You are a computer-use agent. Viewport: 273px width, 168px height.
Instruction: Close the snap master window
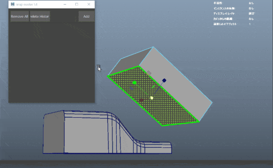click(x=88, y=4)
